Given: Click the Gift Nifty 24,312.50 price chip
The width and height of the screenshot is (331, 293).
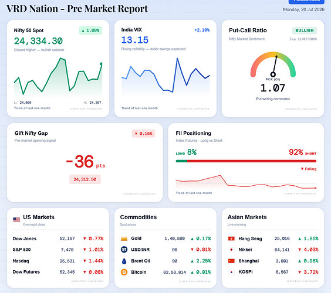Looking at the screenshot, I should click(85, 179).
